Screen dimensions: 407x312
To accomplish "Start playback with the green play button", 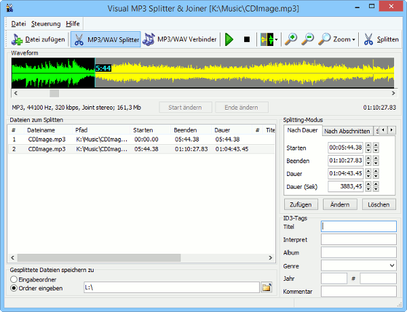I will 229,39.
